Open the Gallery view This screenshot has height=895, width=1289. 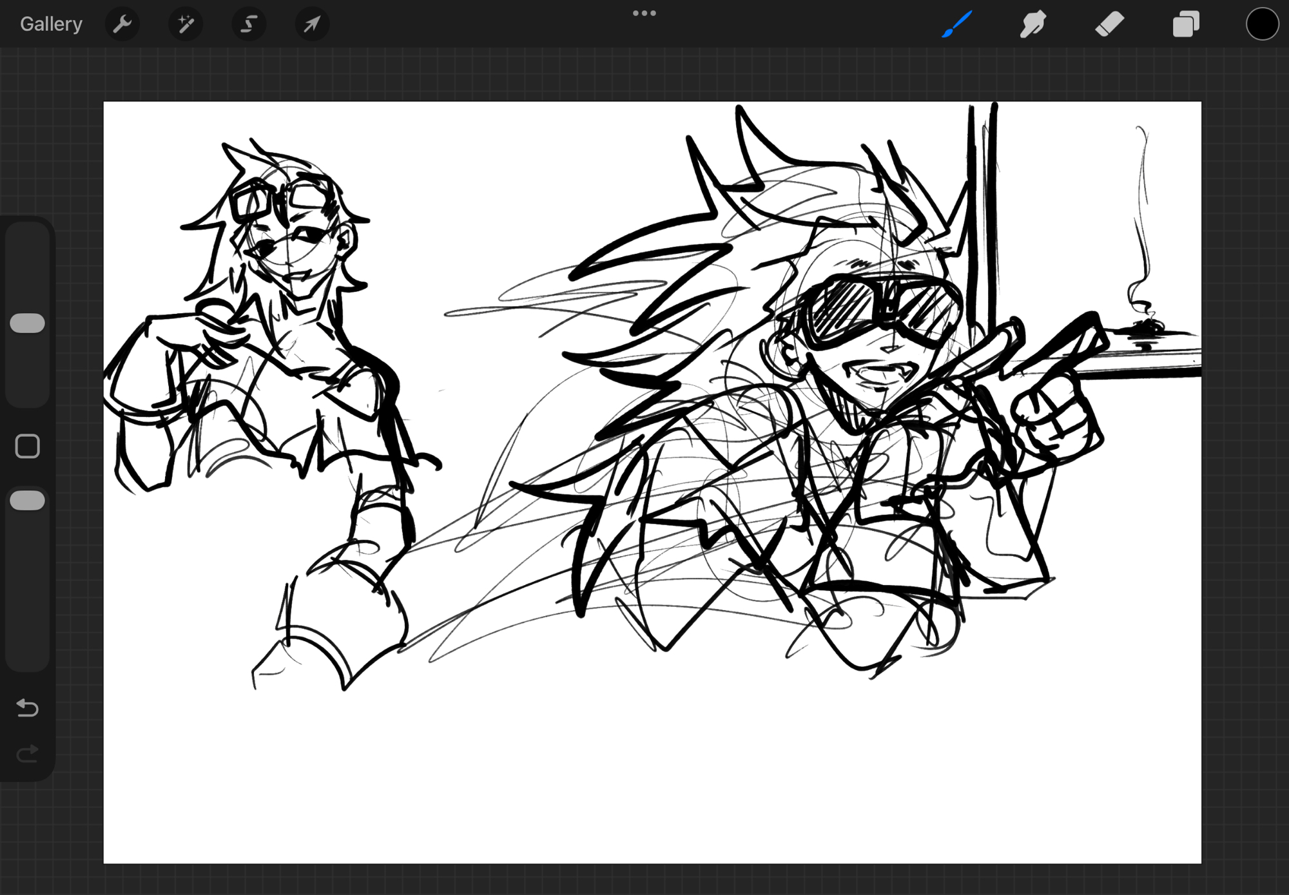point(51,24)
